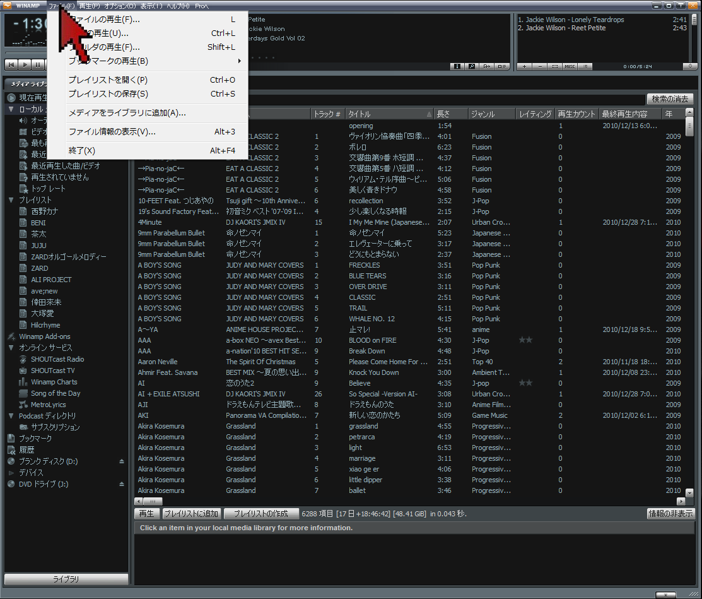The height and width of the screenshot is (599, 702).
Task: Select DVD ドライブ (J:)
Action: [x=43, y=484]
